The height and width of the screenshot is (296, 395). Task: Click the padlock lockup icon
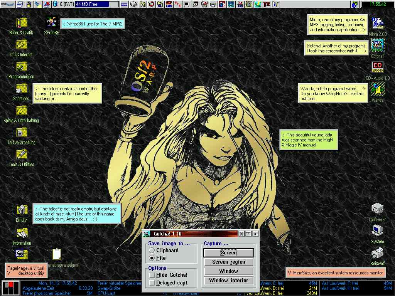click(x=29, y=4)
